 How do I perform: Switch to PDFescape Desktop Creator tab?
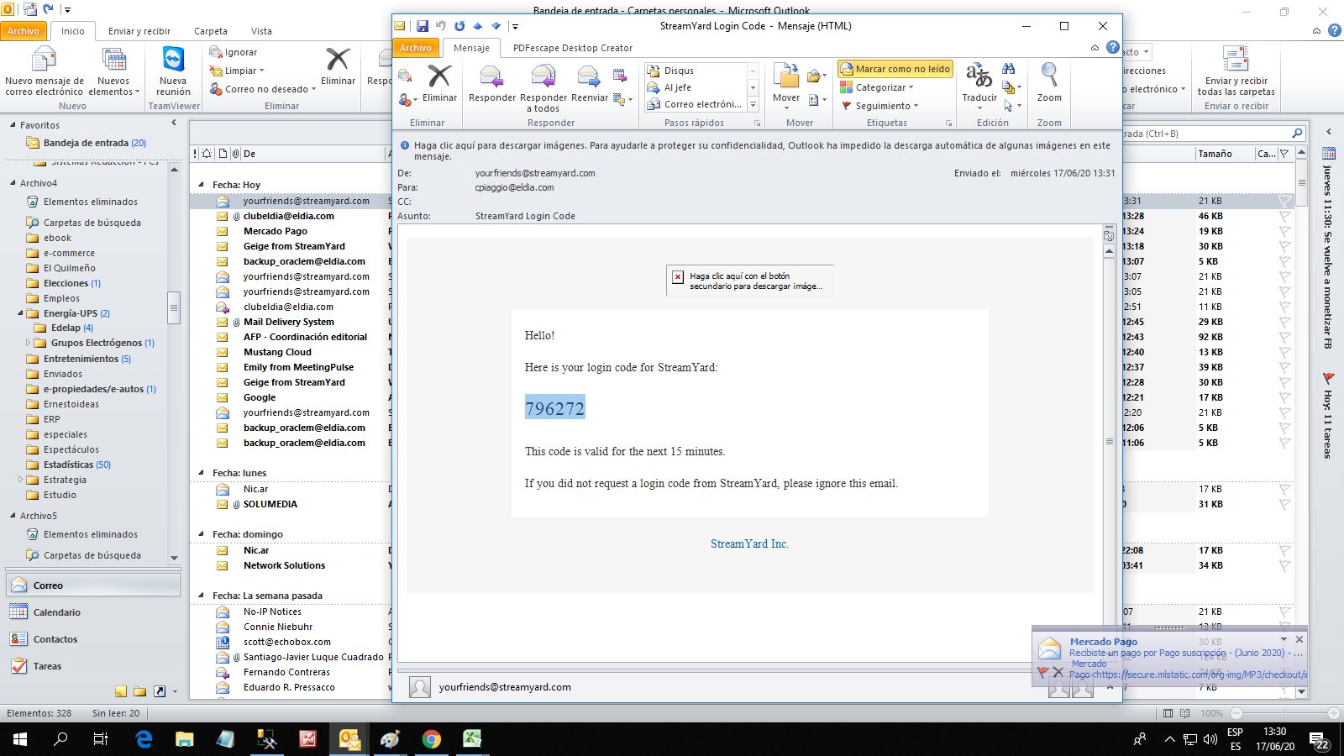572,48
